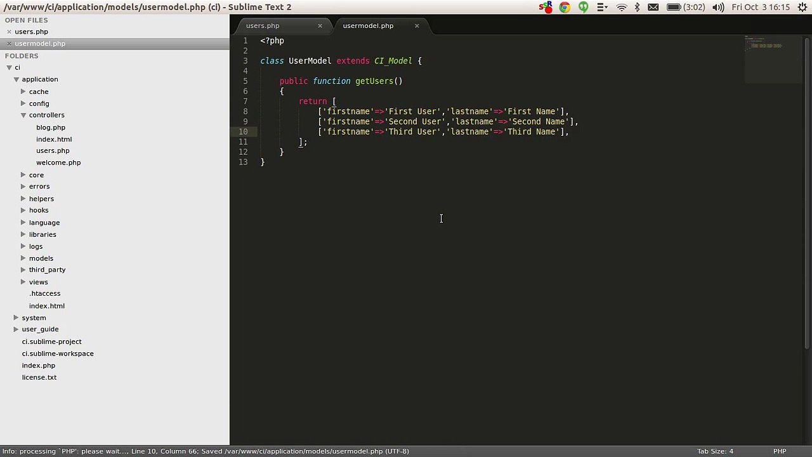Expand the system folder

click(x=16, y=317)
